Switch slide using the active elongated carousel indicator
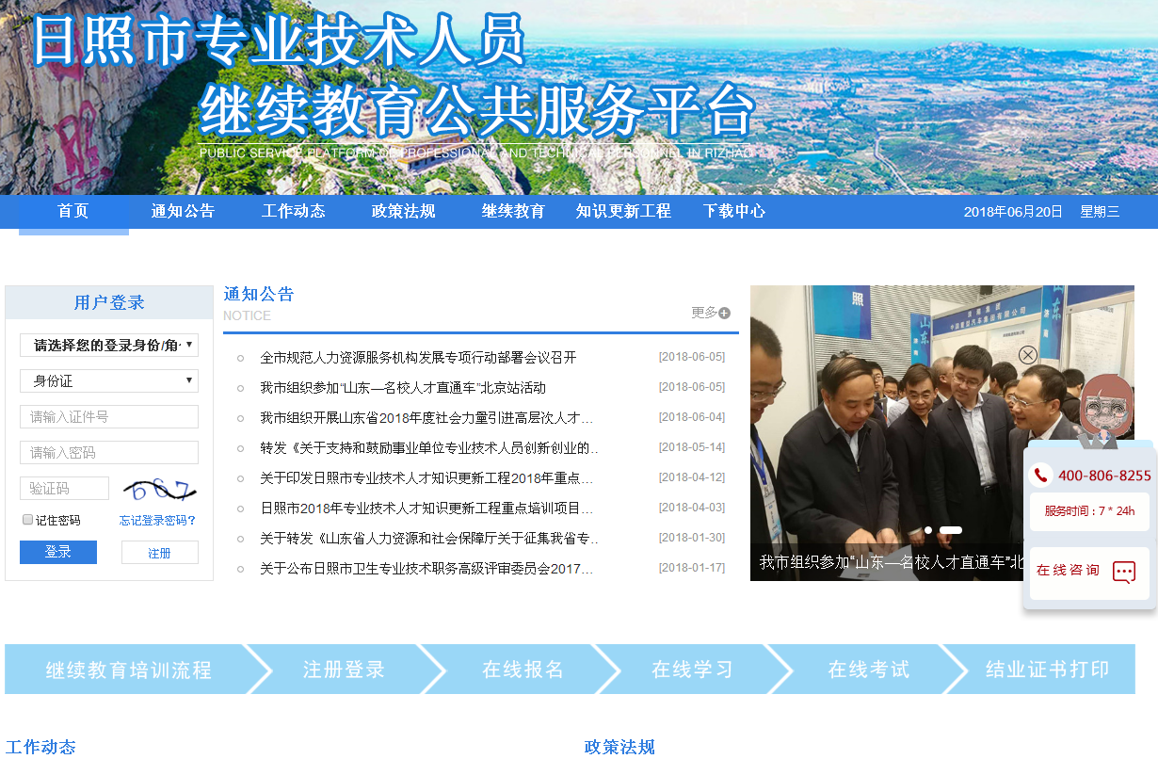1158x759 pixels. 951,530
